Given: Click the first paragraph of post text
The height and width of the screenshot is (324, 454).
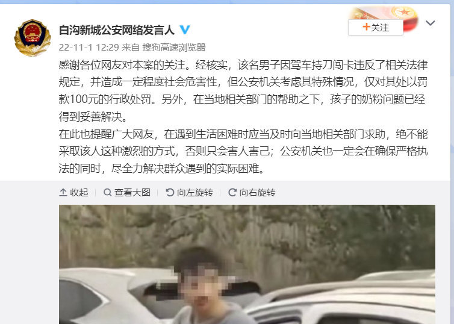Looking at the screenshot, I should point(243,90).
